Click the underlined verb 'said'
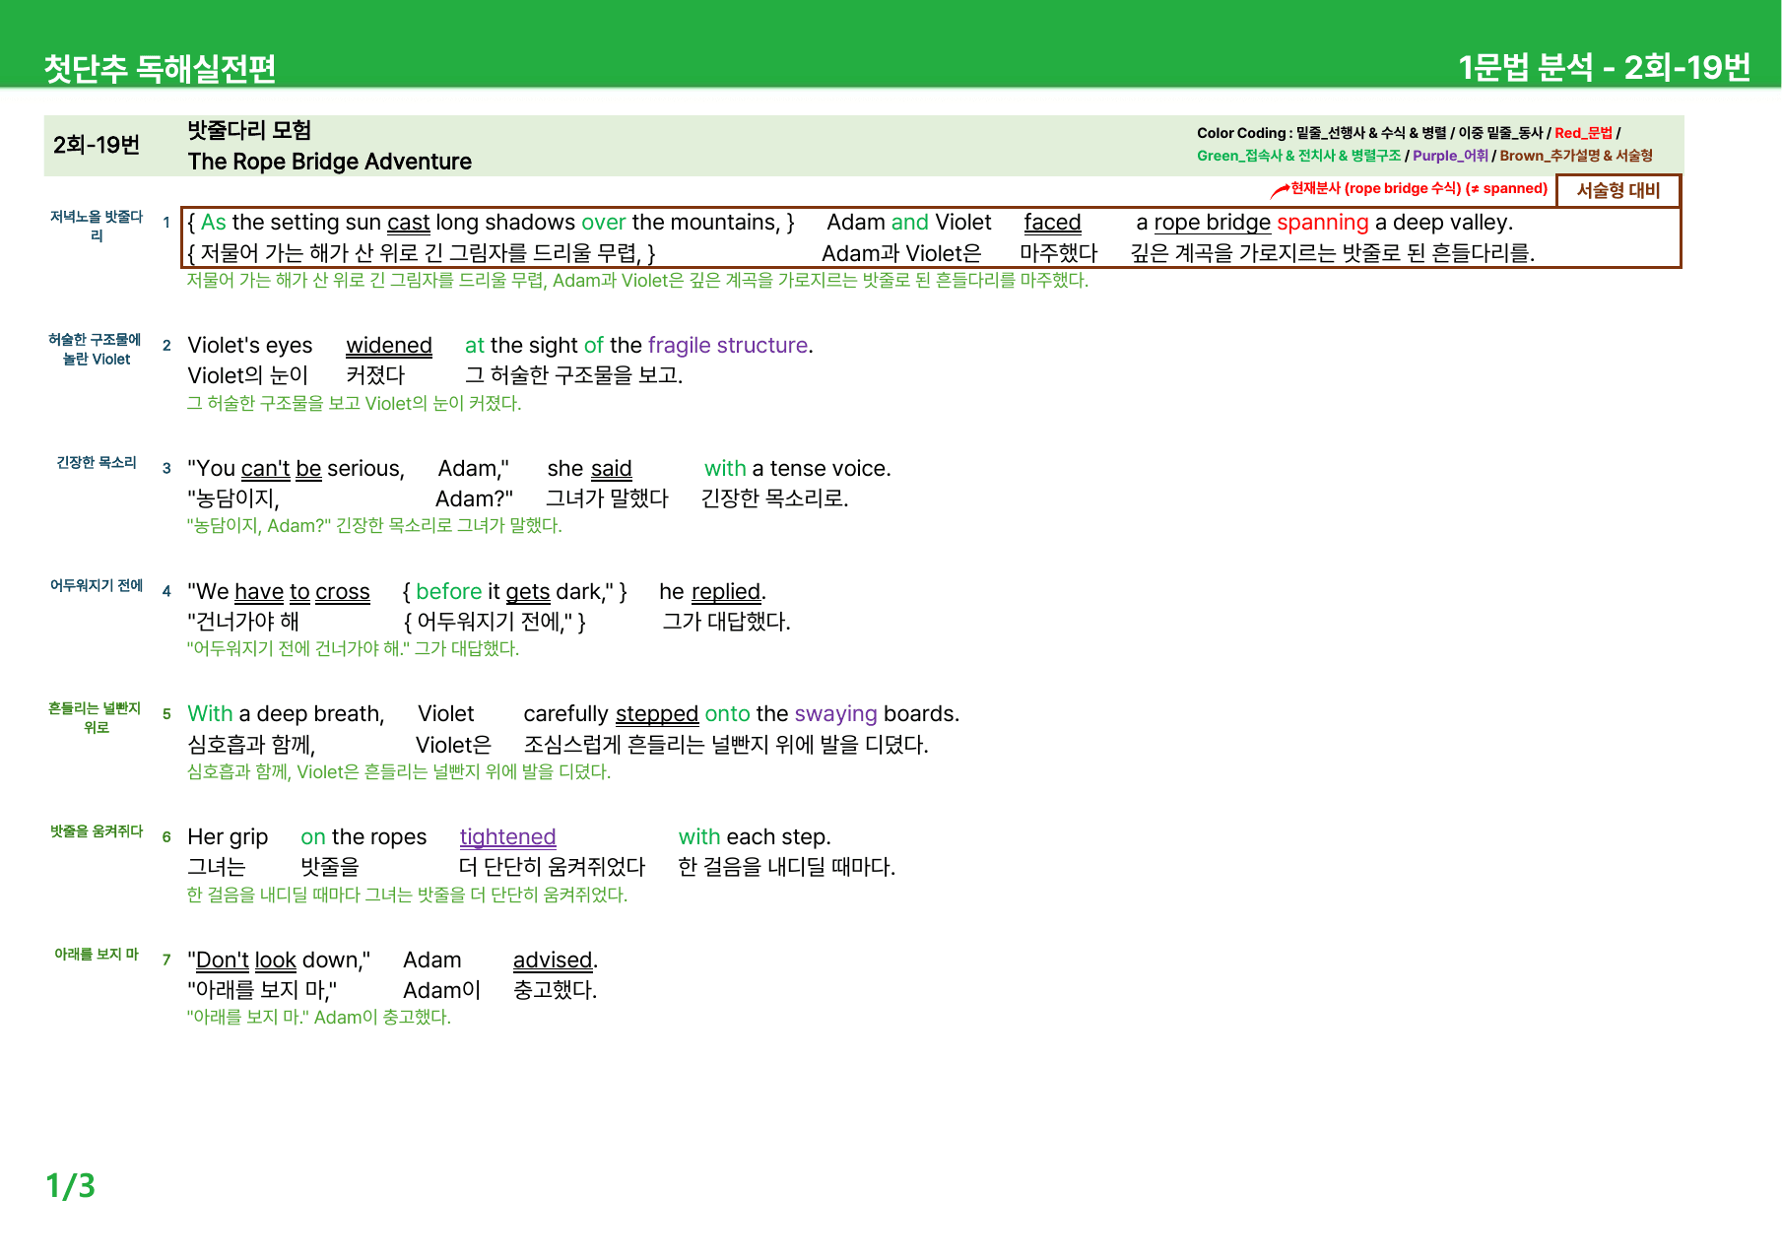 point(611,469)
